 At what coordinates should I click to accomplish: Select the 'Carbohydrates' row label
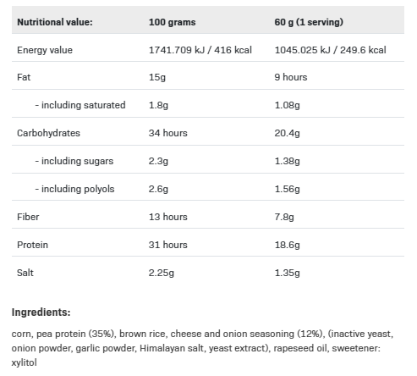coord(48,133)
